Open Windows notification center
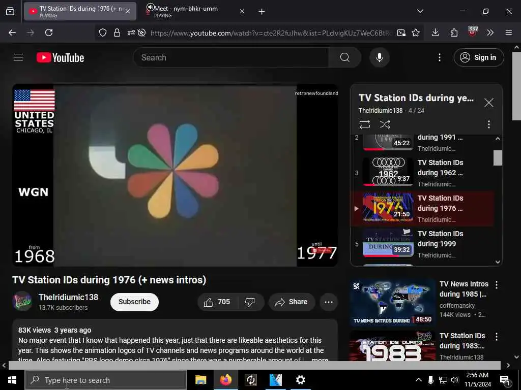Image resolution: width=521 pixels, height=390 pixels. click(x=505, y=381)
